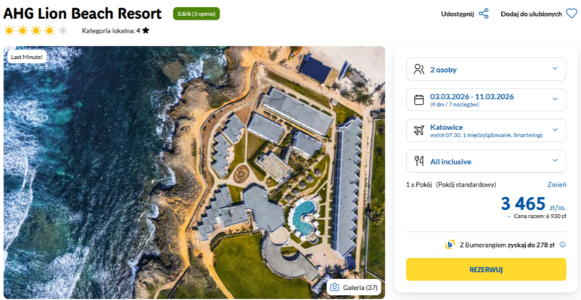
Task: Open the All inclusive board dropdown
Action: pyautogui.click(x=555, y=161)
